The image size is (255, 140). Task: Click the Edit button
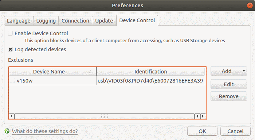tap(229, 84)
